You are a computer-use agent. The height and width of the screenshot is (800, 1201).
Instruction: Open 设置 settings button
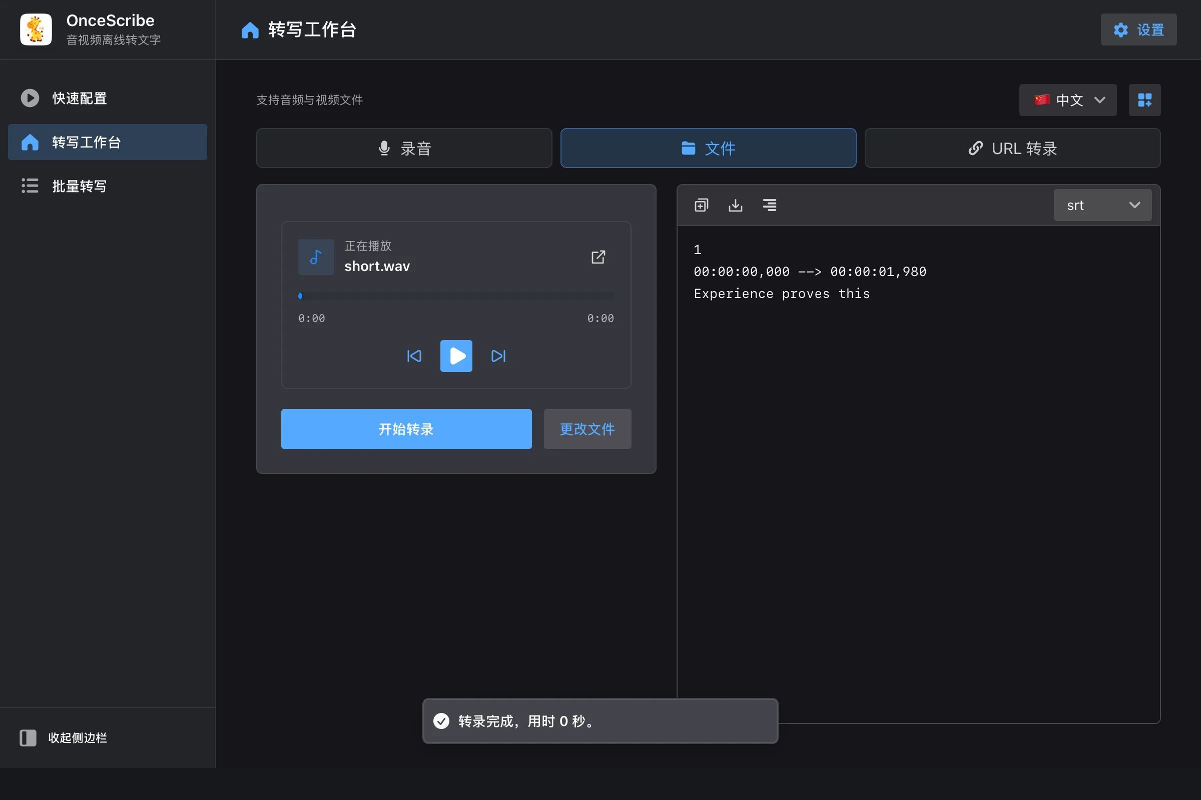[1139, 29]
